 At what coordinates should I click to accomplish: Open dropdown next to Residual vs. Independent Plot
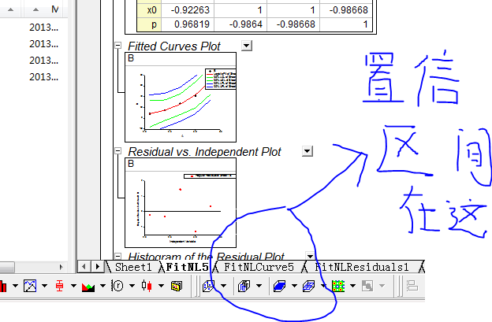click(307, 151)
